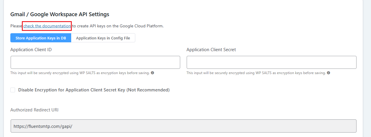Viewport: 371px width, 137px height.
Task: Click Gmail / Google Workspace API Settings heading
Action: (x=60, y=14)
